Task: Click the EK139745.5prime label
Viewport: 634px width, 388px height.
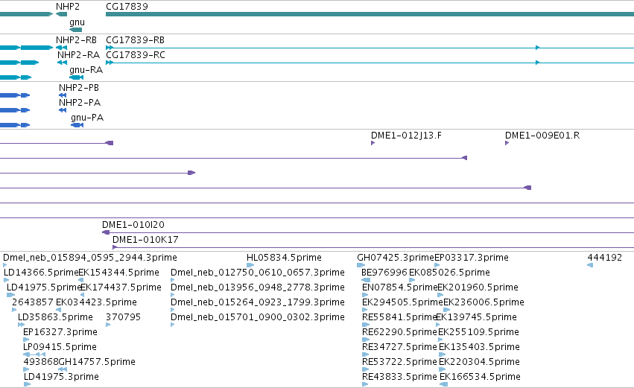Action: pos(476,317)
